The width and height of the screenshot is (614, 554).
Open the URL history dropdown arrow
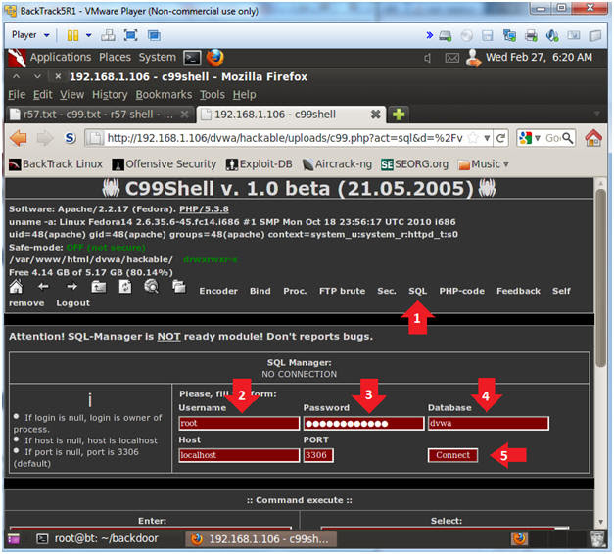[487, 138]
